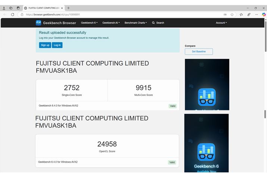The image size is (267, 178).
Task: Click the Multi-Core Score label
Action: tap(143, 95)
